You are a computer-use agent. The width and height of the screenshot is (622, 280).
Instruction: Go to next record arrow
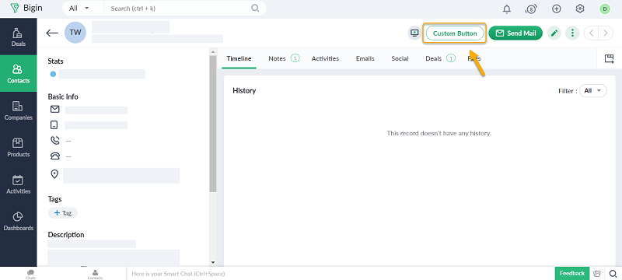pyautogui.click(x=606, y=33)
